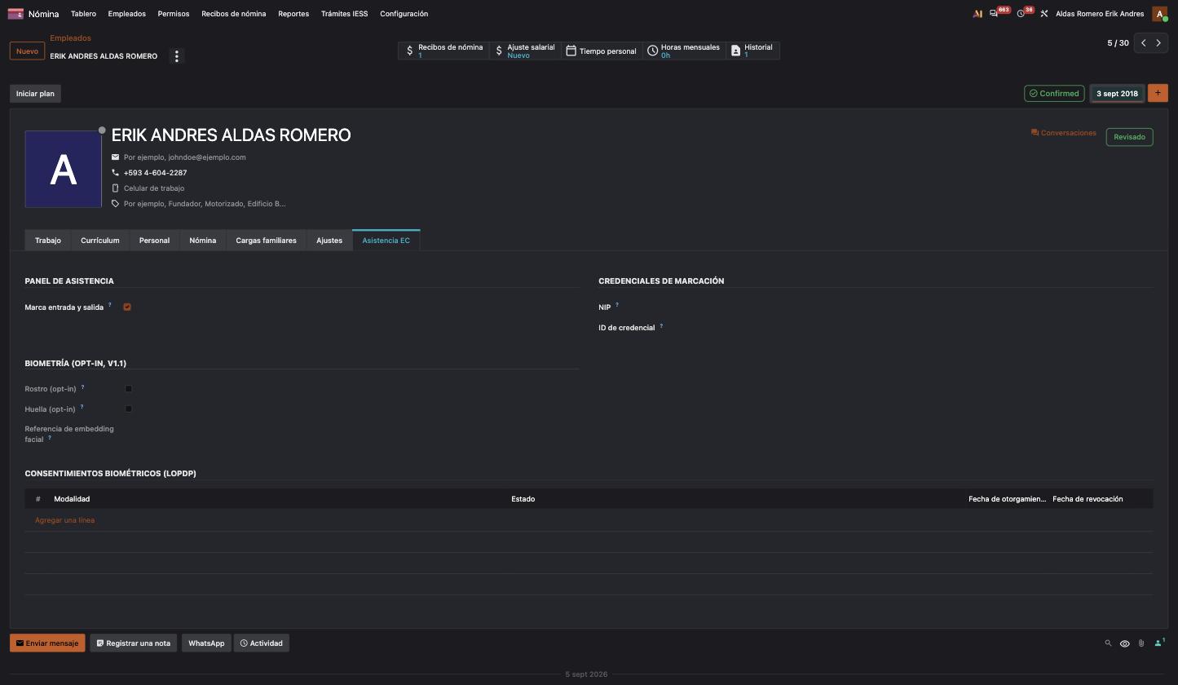Click the 3 sept 2018 date button
1178x685 pixels.
pyautogui.click(x=1117, y=93)
